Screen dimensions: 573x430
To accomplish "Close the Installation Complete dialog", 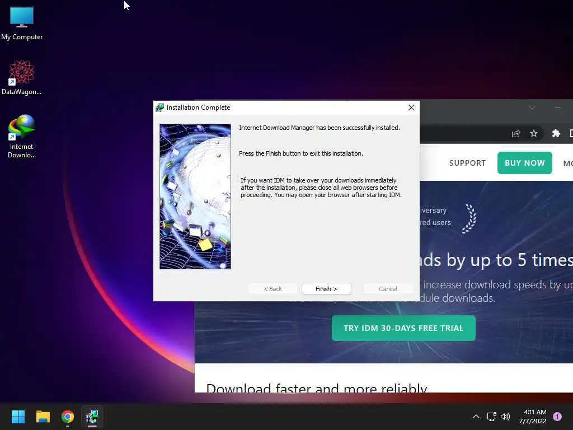I will [411, 107].
